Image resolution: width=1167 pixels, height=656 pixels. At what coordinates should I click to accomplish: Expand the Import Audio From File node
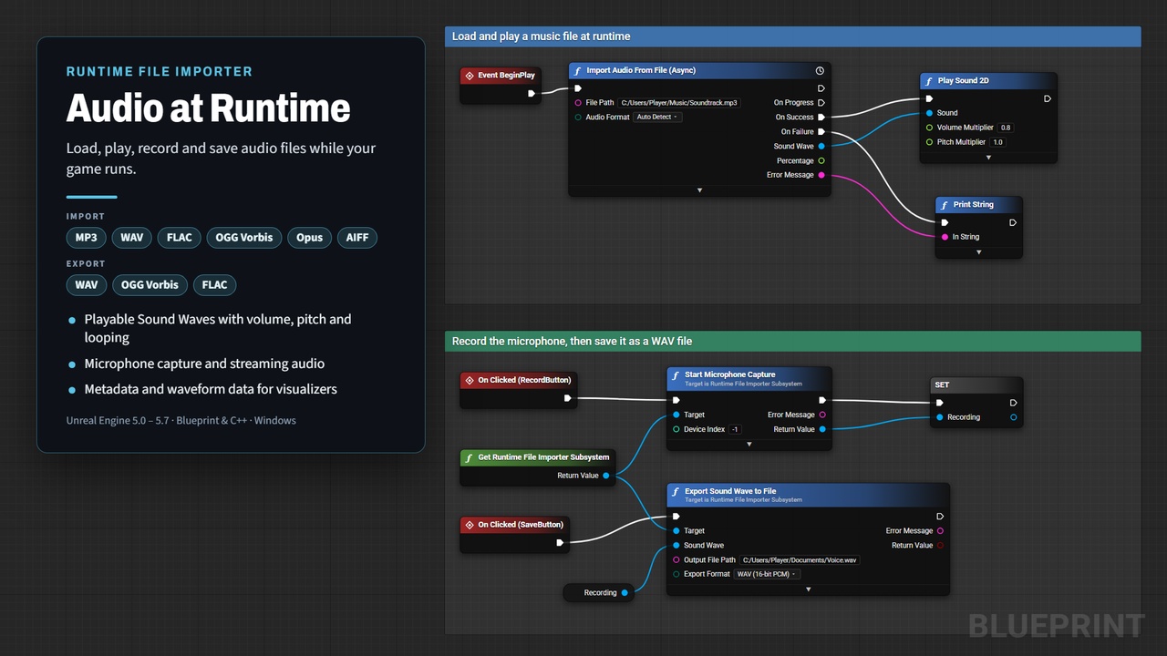[699, 190]
